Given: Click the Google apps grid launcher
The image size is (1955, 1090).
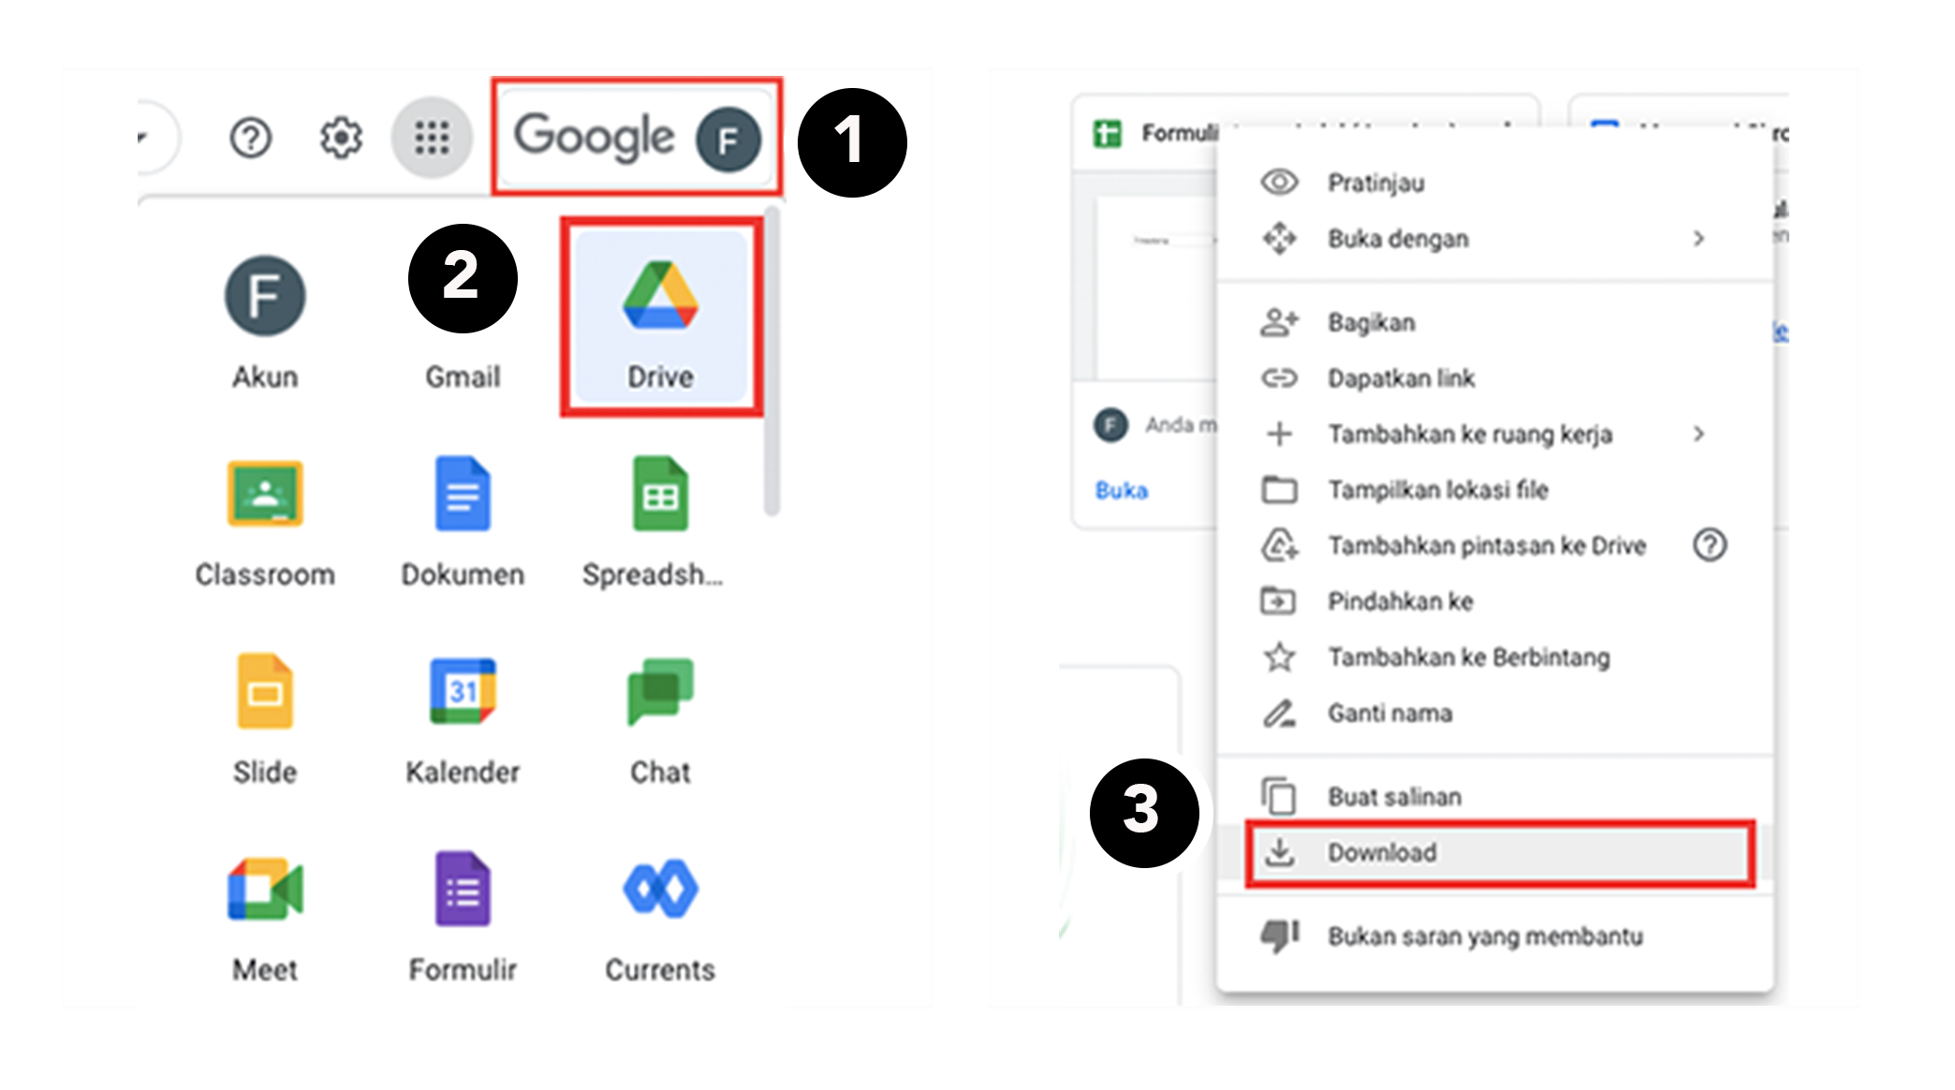Looking at the screenshot, I should [432, 138].
